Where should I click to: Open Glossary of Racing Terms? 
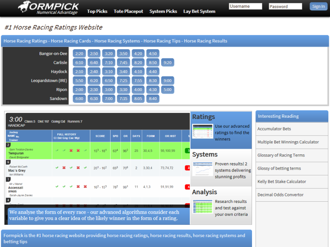[x=281, y=156]
